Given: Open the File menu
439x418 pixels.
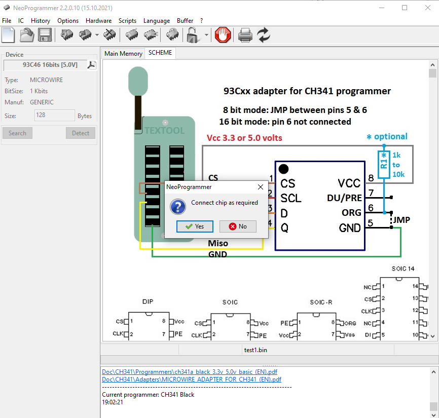Looking at the screenshot, I should click(7, 21).
